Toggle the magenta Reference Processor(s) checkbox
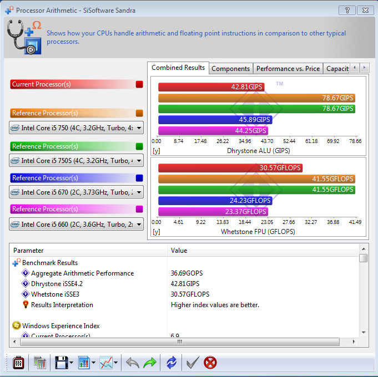Viewport: 378px width, 377px height. (139, 209)
